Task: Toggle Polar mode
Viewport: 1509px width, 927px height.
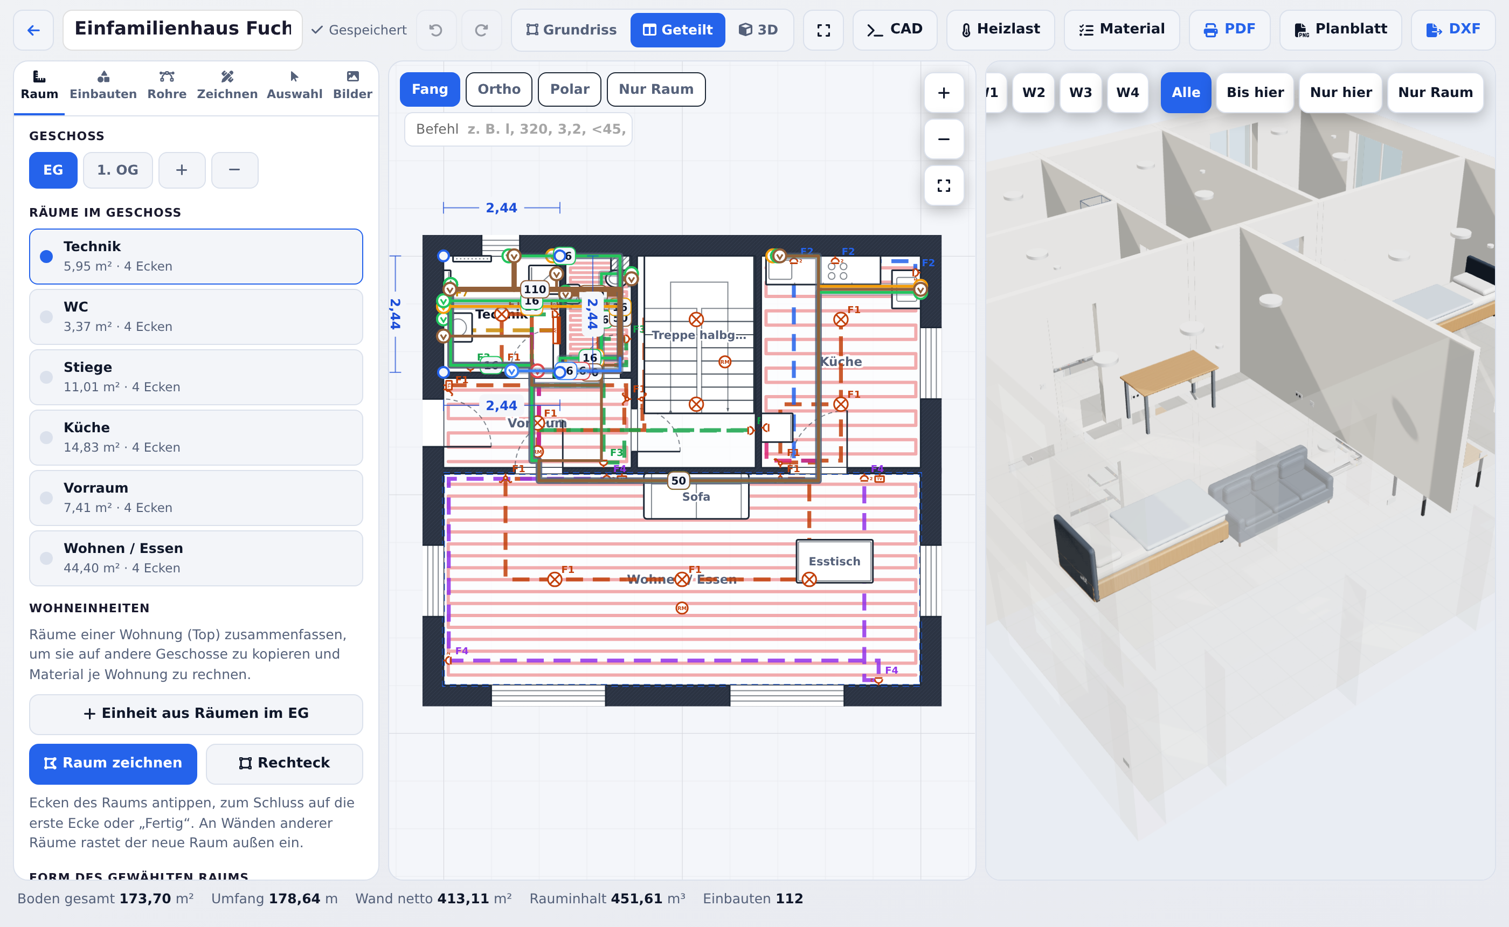Action: (570, 89)
